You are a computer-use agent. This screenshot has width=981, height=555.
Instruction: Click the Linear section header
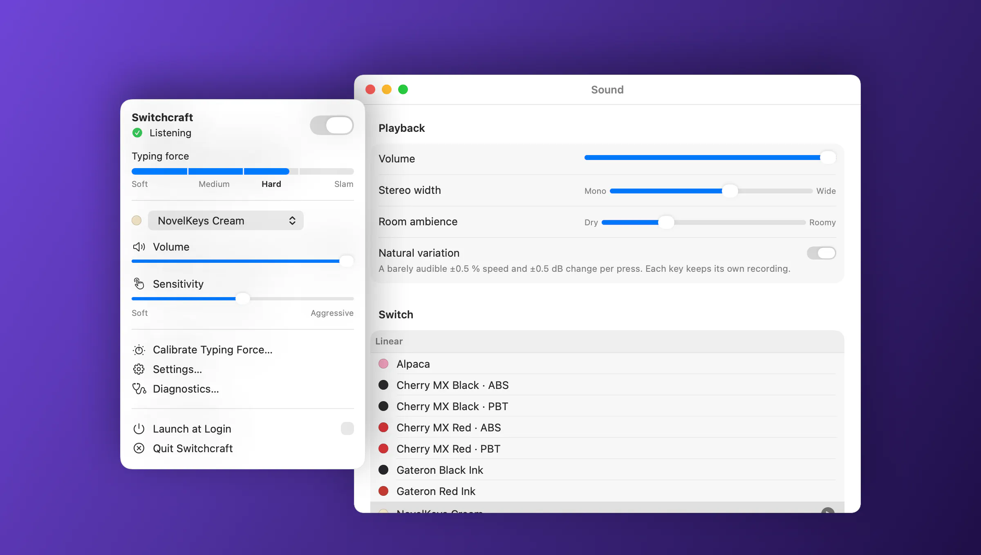pyautogui.click(x=607, y=341)
